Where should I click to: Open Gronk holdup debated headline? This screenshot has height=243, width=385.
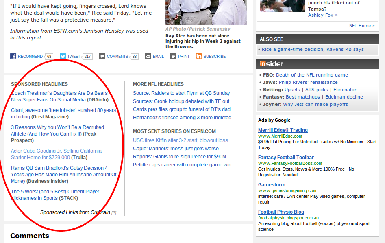pos(181,101)
